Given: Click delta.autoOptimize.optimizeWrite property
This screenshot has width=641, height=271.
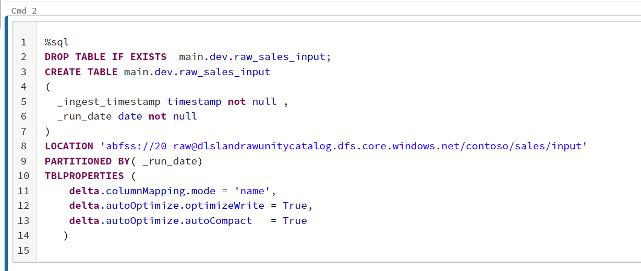Looking at the screenshot, I should [166, 206].
